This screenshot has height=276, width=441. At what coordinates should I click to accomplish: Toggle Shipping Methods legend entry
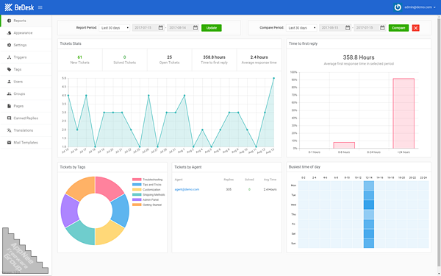148,194
